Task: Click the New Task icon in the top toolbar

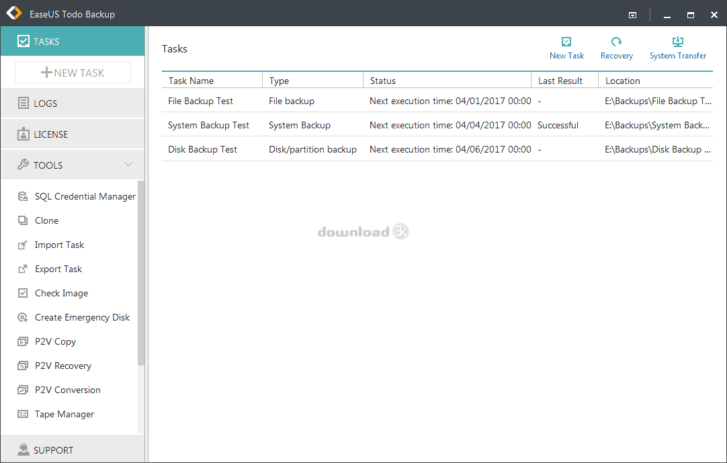Action: (x=566, y=42)
